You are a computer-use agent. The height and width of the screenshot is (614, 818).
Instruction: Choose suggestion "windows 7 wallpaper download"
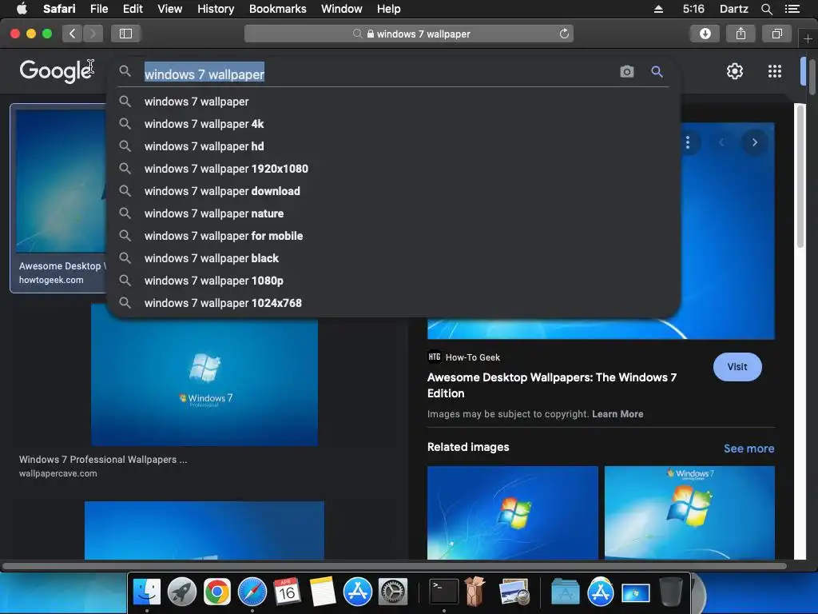click(x=394, y=191)
